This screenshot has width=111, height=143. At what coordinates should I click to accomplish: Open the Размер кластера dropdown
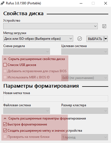coord(85,111)
